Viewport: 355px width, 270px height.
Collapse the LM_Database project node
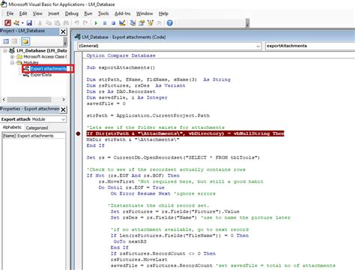click(4, 51)
